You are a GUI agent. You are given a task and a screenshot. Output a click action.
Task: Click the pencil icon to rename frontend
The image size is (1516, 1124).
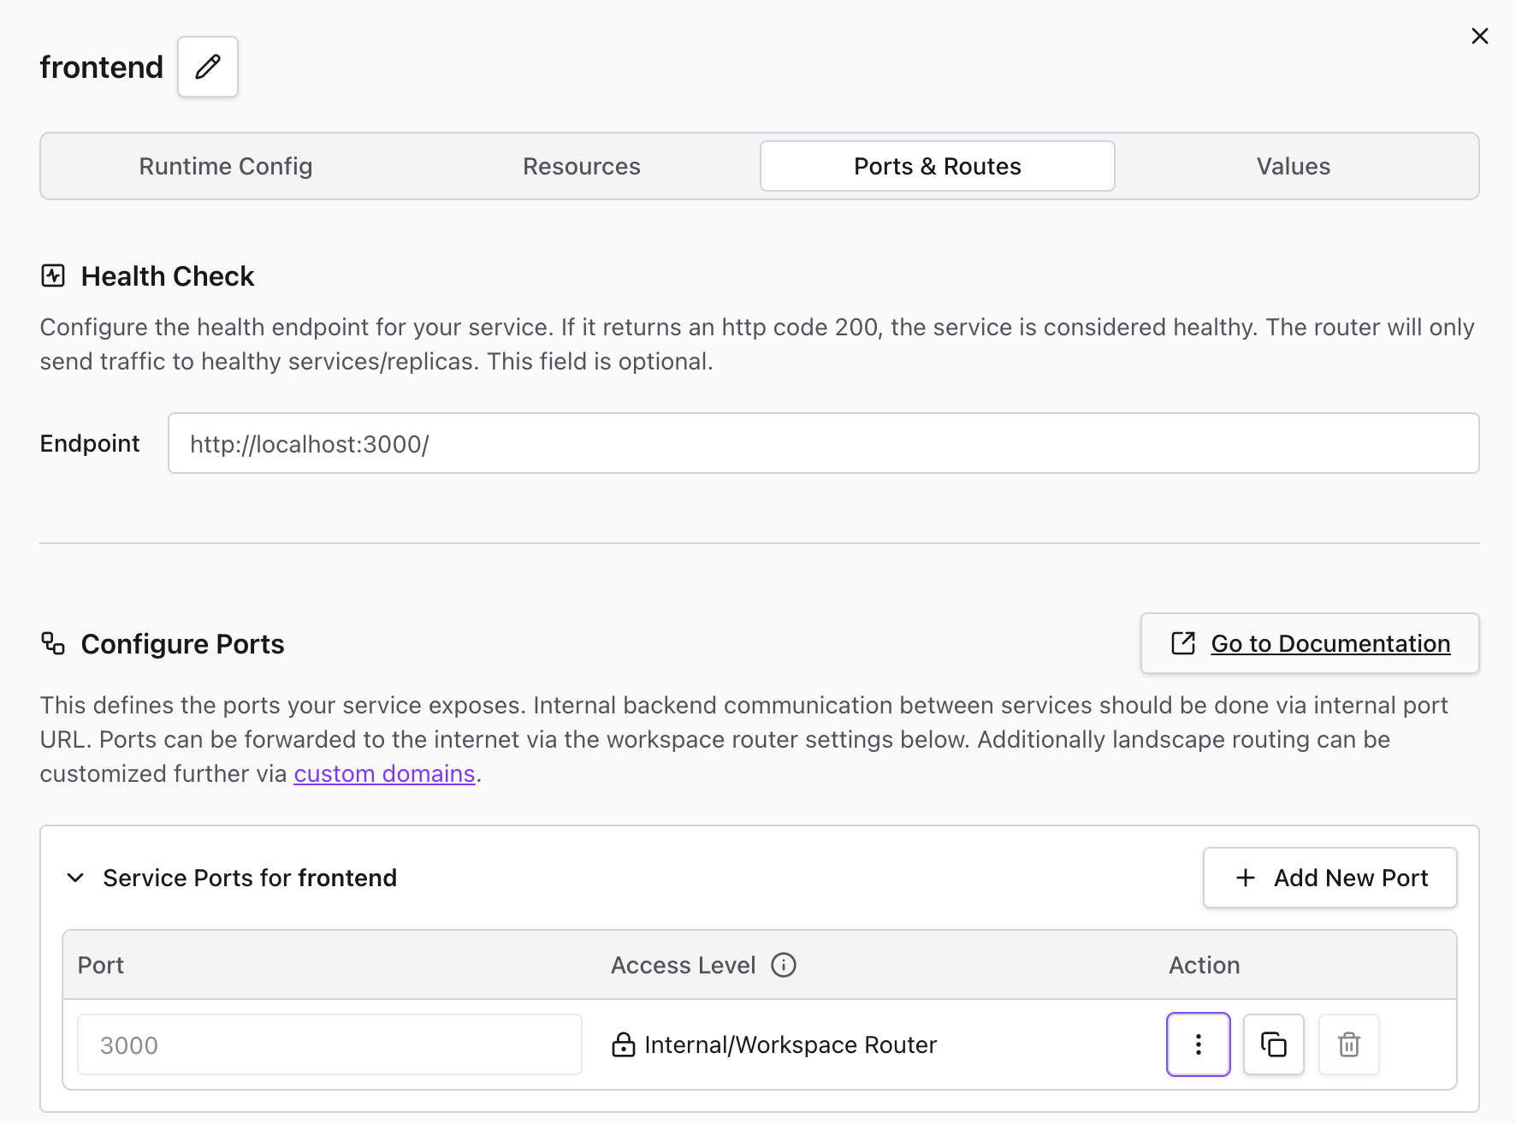click(x=208, y=67)
